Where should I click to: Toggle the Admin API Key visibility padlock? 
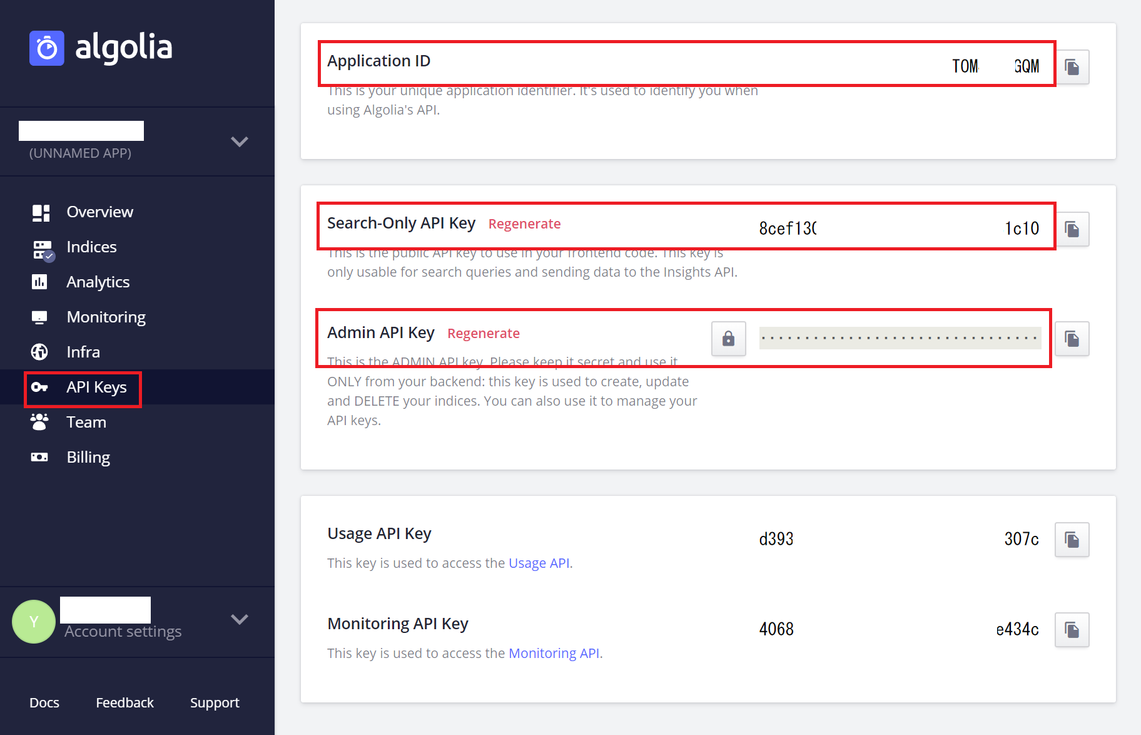[728, 339]
